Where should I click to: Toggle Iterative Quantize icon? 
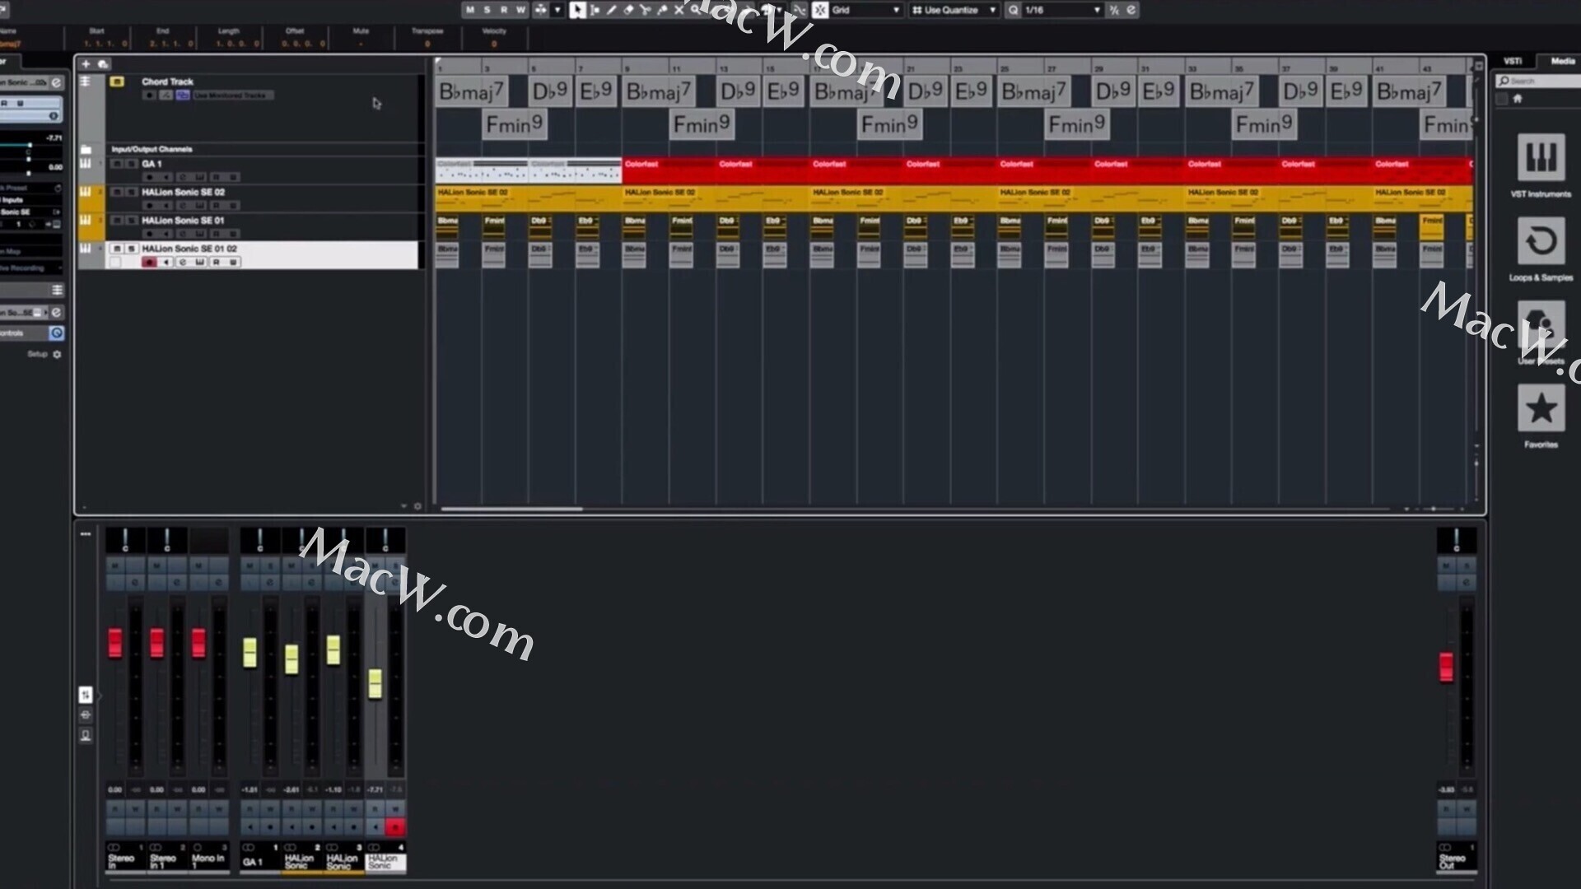pyautogui.click(x=1114, y=10)
